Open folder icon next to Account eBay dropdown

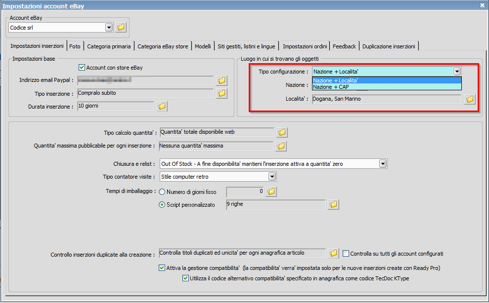(x=121, y=28)
